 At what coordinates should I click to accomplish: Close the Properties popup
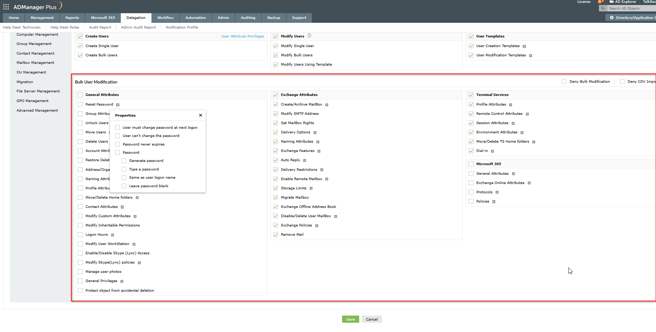(201, 116)
